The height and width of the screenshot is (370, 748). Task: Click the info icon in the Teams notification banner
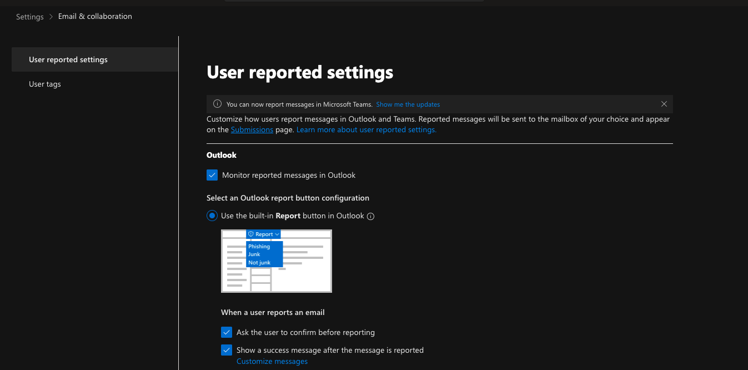coord(218,104)
